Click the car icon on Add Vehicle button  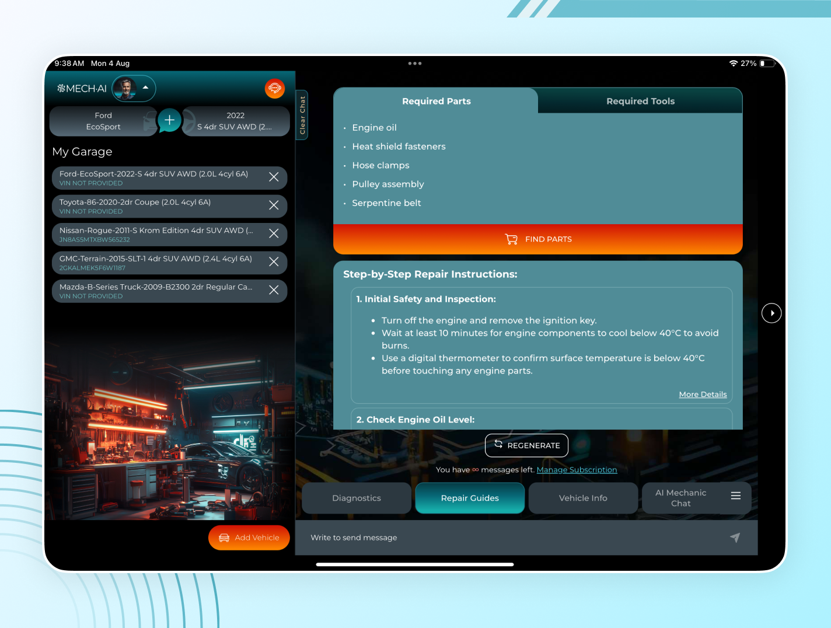224,538
